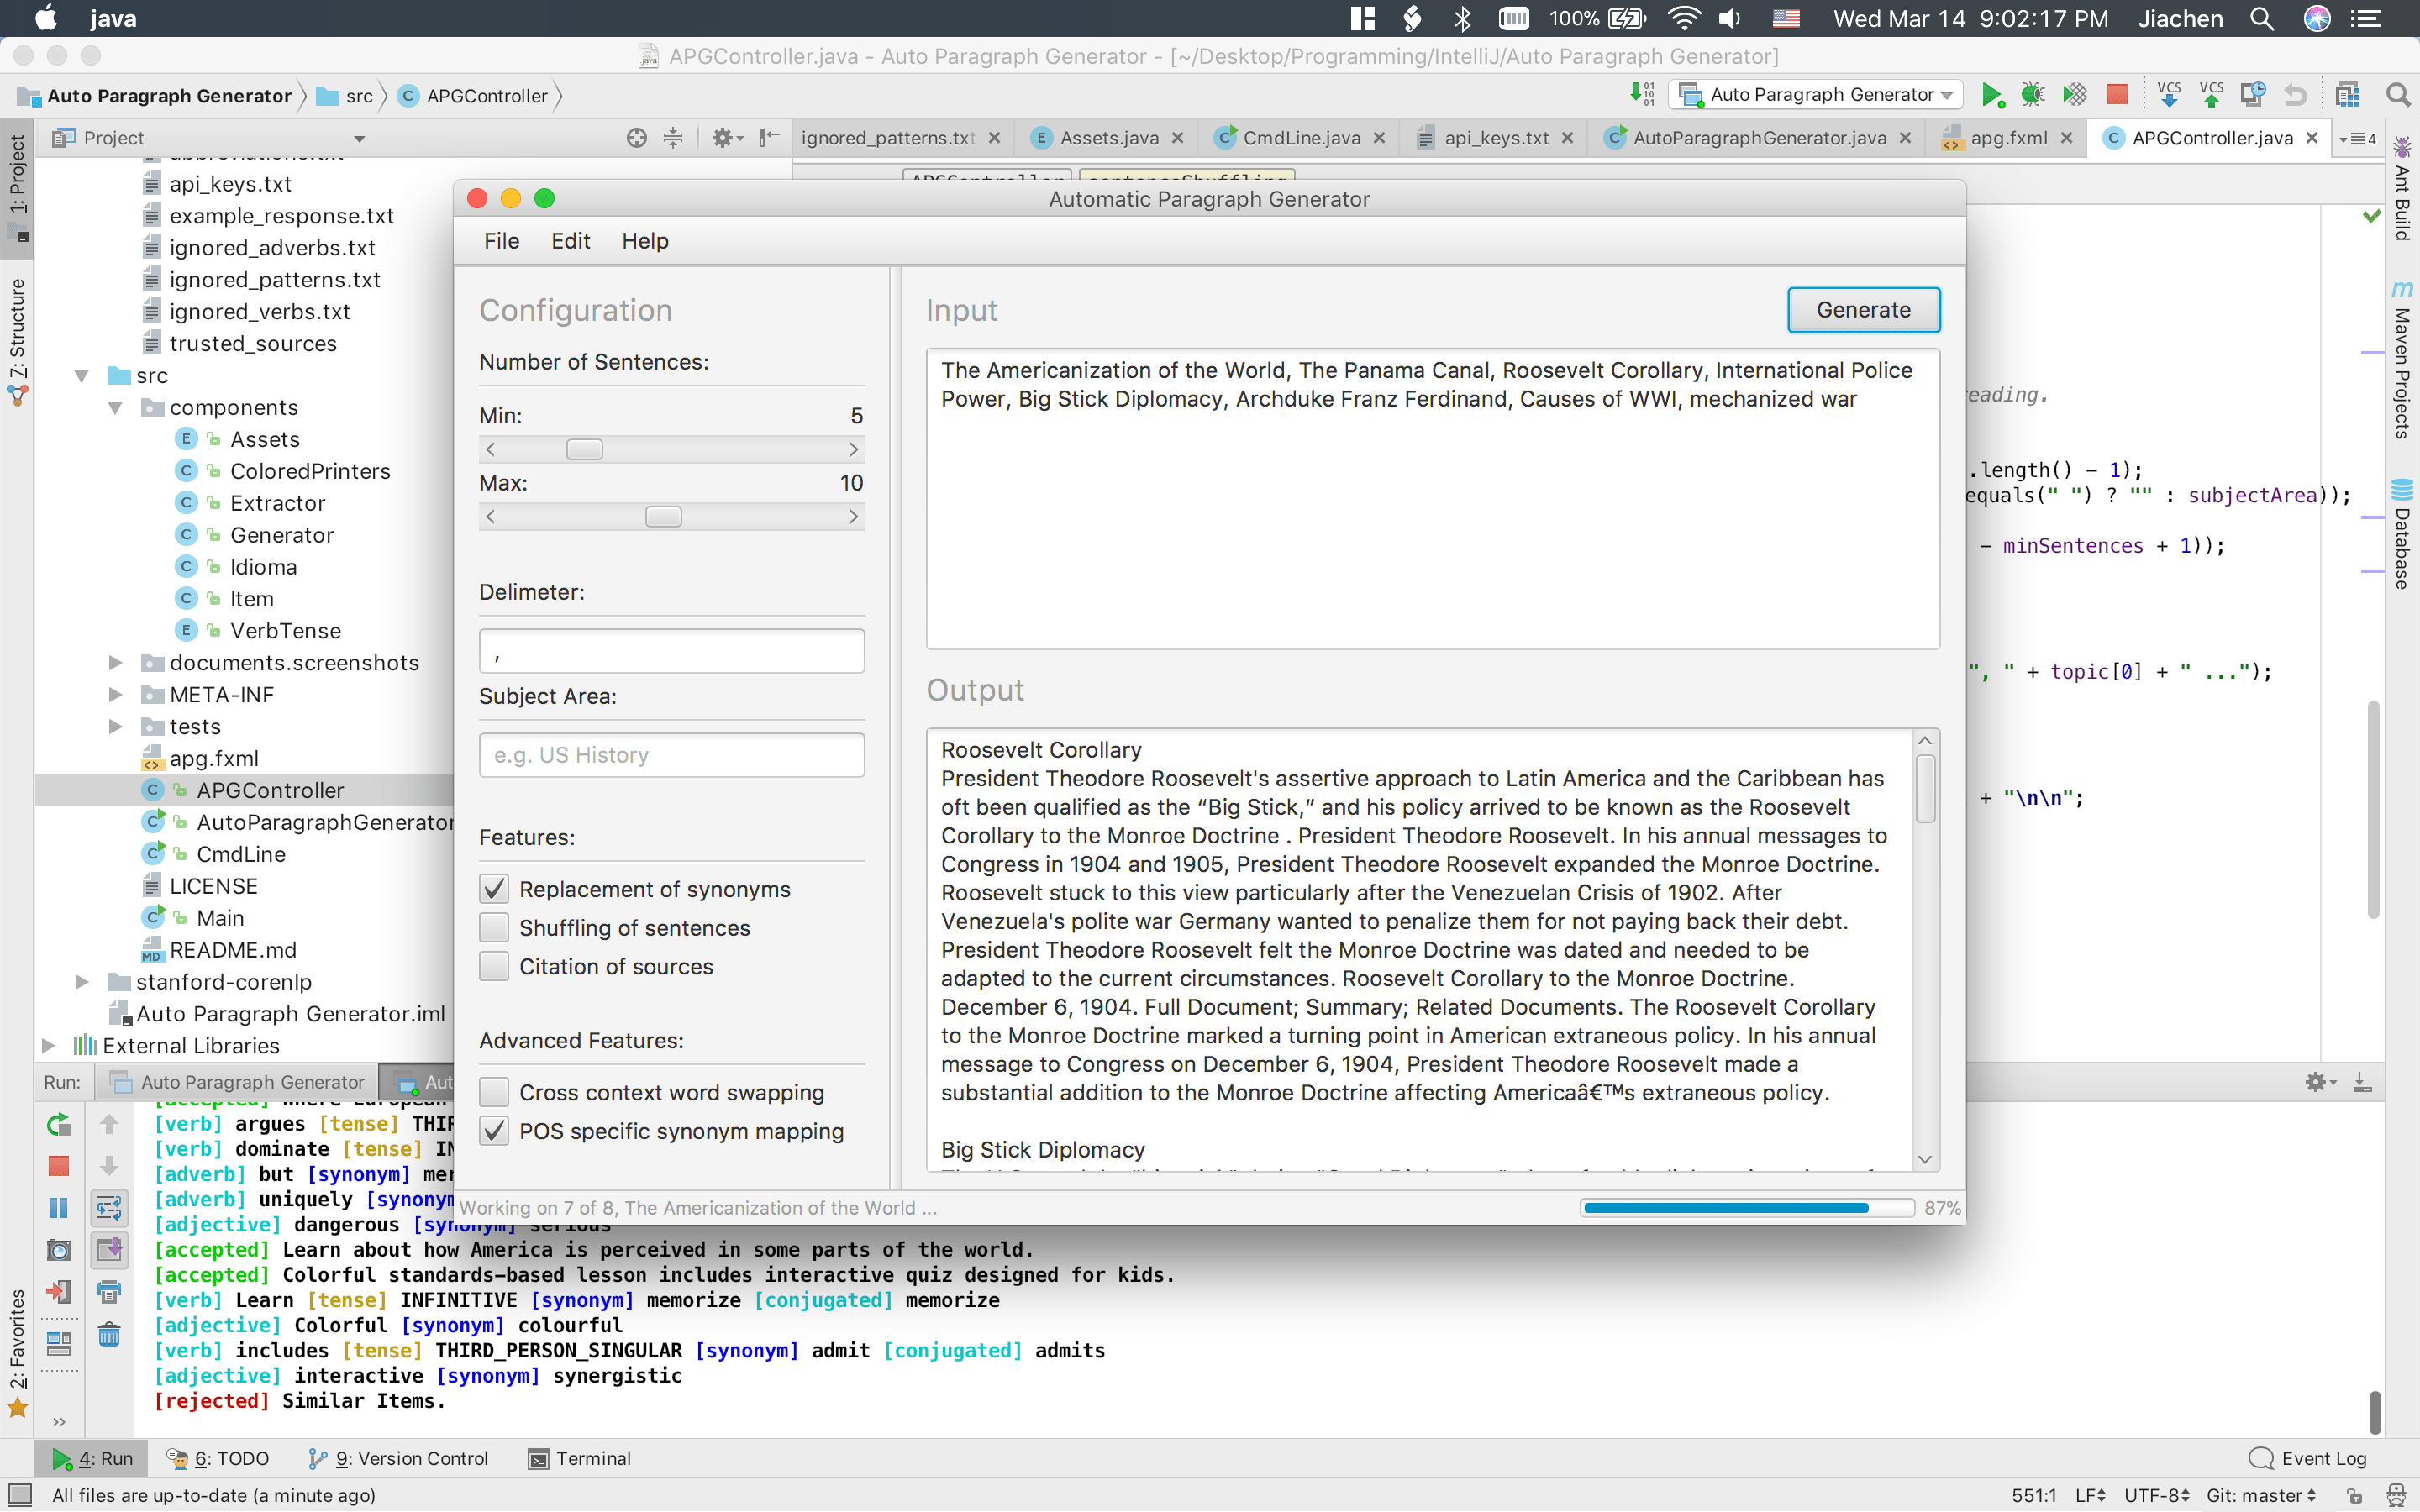Click the VCS update project icon

pos(2168,95)
